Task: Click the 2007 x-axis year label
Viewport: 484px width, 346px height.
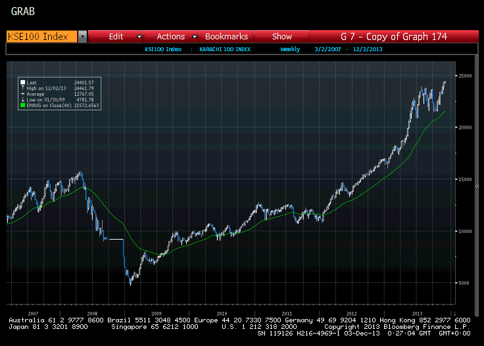Action: [x=33, y=314]
